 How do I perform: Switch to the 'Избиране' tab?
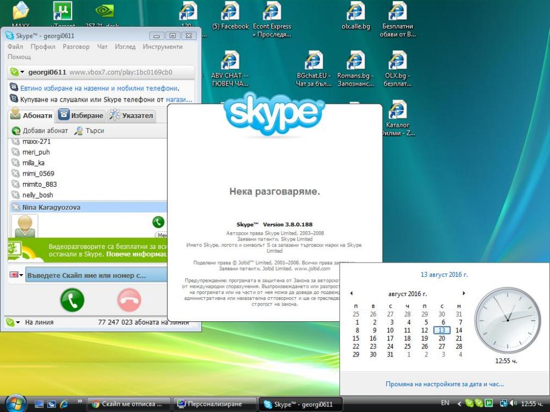[81, 115]
